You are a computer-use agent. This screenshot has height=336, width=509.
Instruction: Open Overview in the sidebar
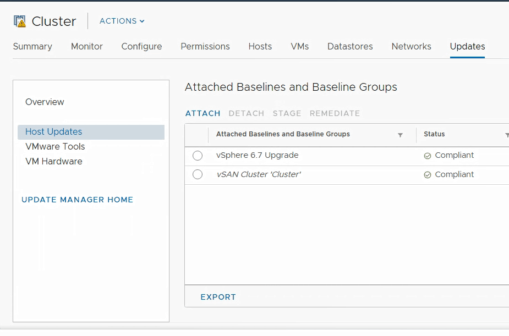click(x=45, y=102)
